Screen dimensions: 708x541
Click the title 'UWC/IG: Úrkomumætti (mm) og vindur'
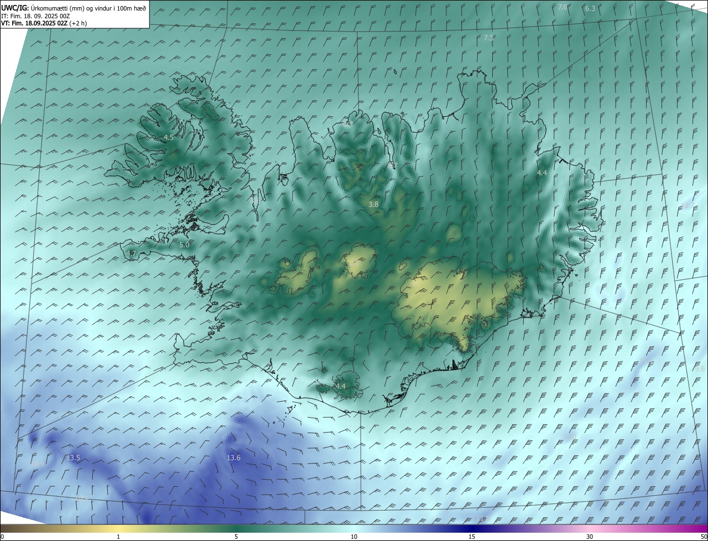74,8
